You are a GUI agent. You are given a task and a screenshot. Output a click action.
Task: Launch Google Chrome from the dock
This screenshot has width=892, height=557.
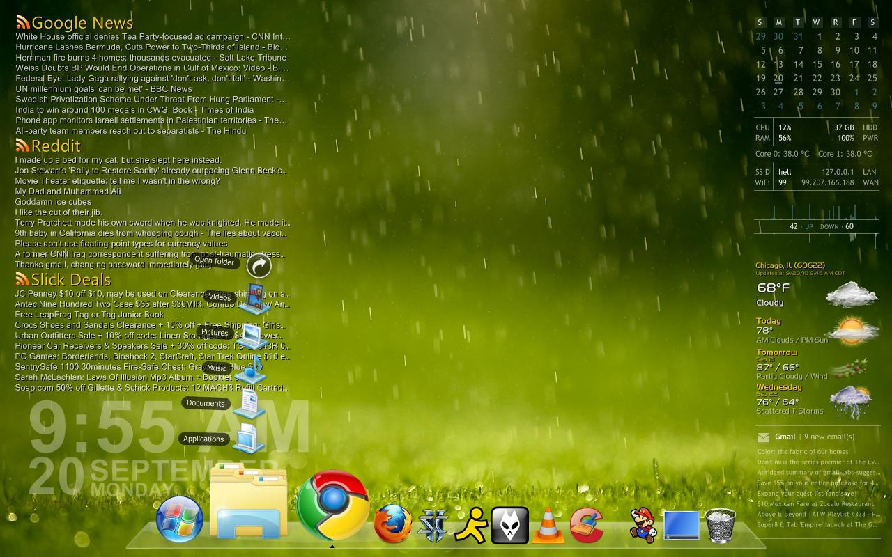(332, 505)
